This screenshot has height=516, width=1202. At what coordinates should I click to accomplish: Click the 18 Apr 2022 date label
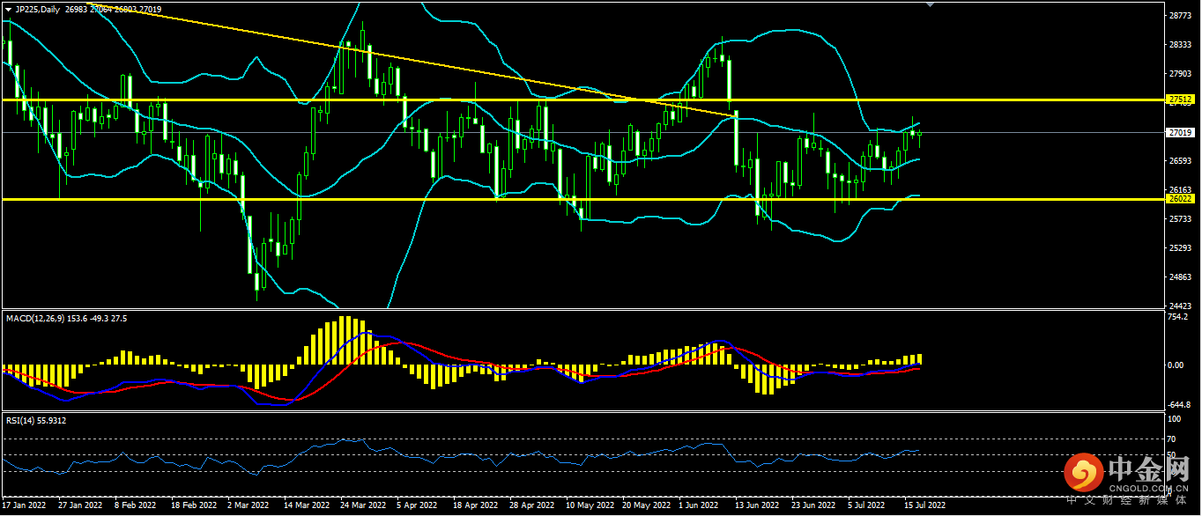(x=475, y=506)
